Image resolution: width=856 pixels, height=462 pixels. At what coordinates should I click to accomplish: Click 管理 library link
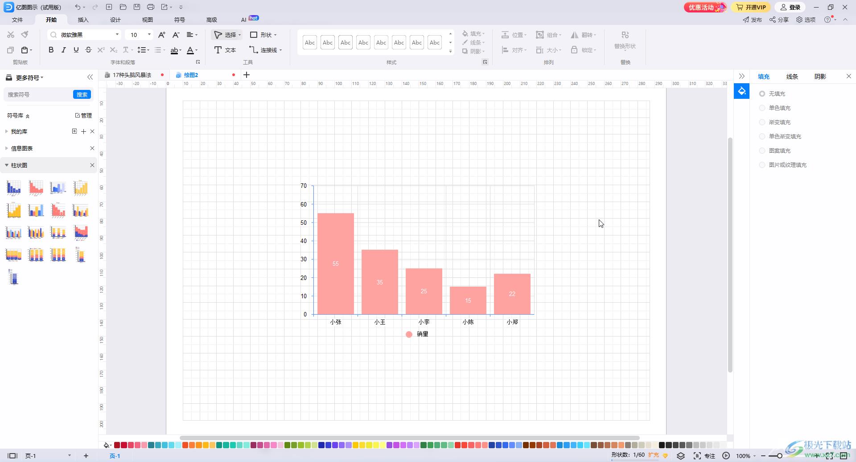(83, 115)
